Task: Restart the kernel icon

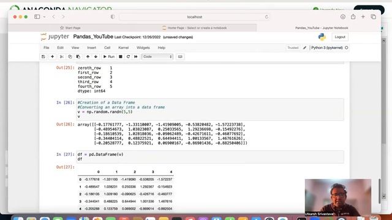Action: pos(128,57)
